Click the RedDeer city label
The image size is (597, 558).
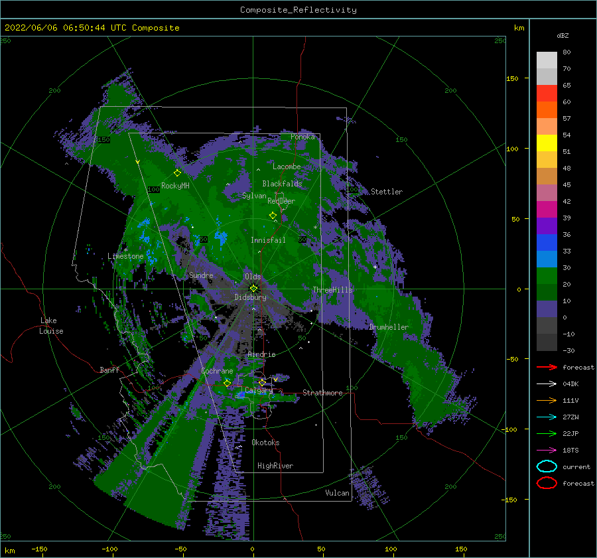click(x=281, y=201)
